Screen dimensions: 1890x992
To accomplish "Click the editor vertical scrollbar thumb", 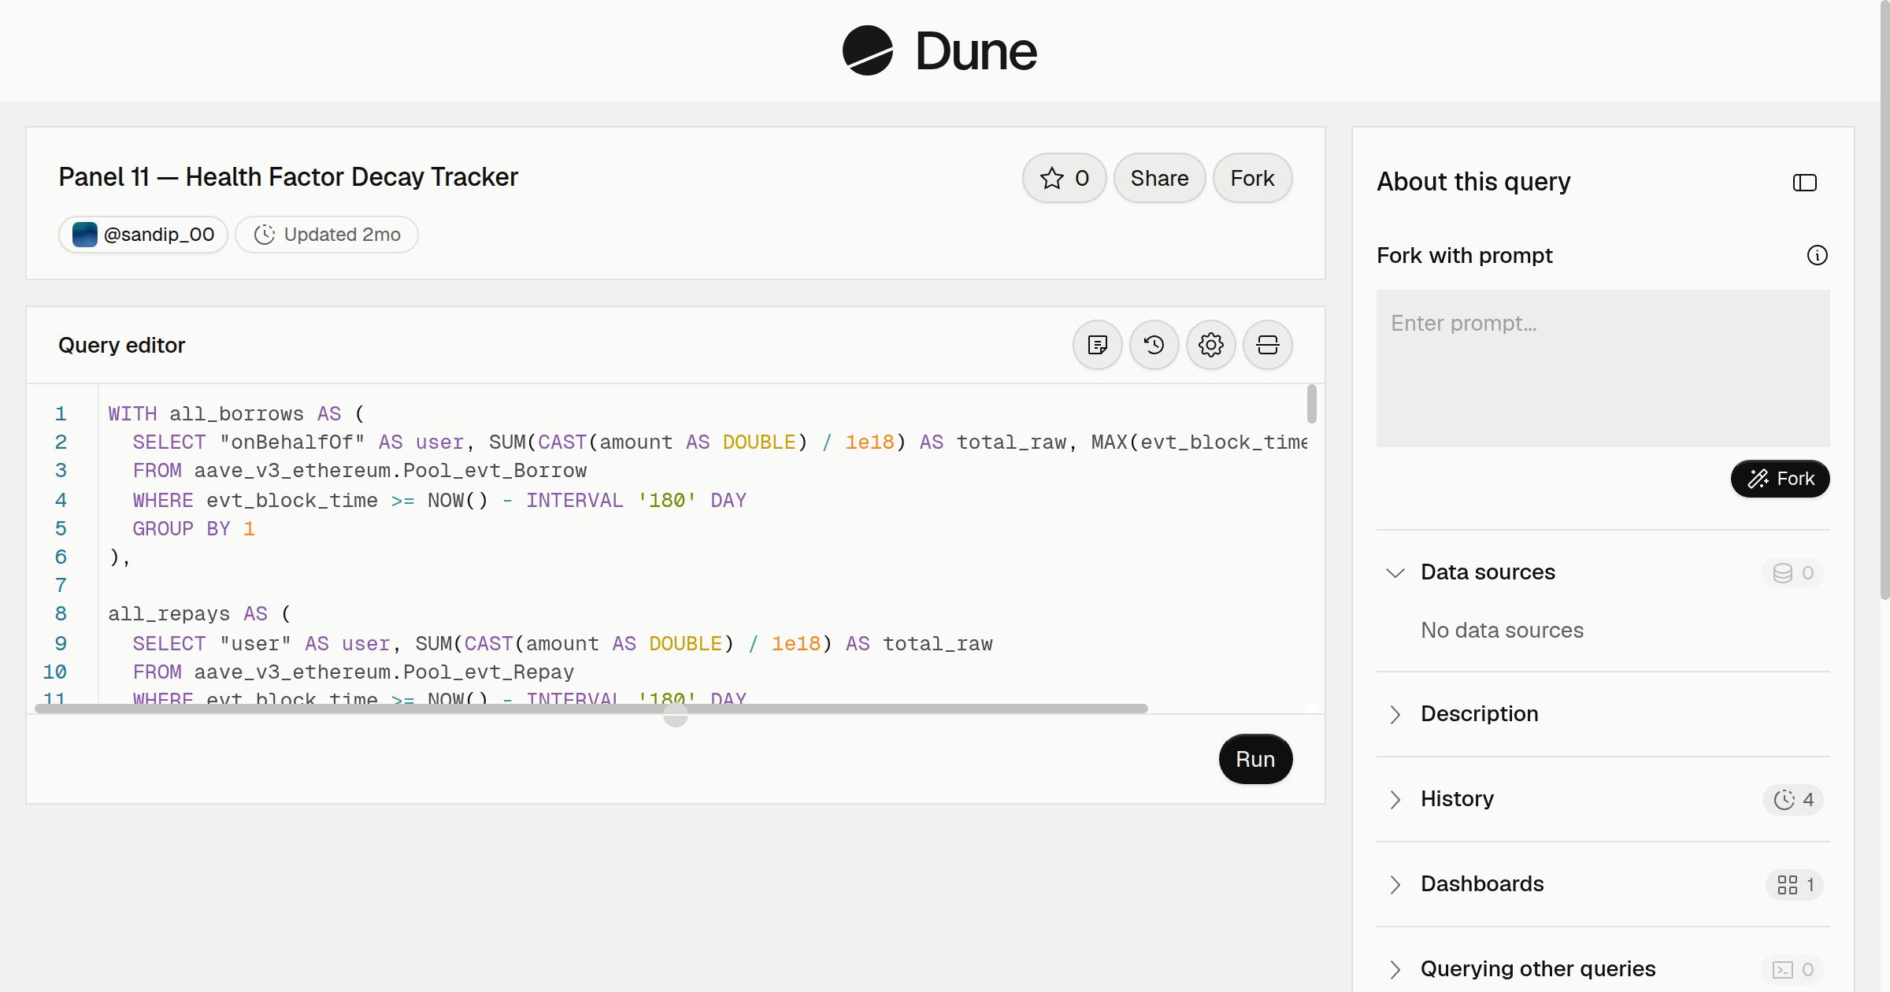I will click(x=1311, y=404).
